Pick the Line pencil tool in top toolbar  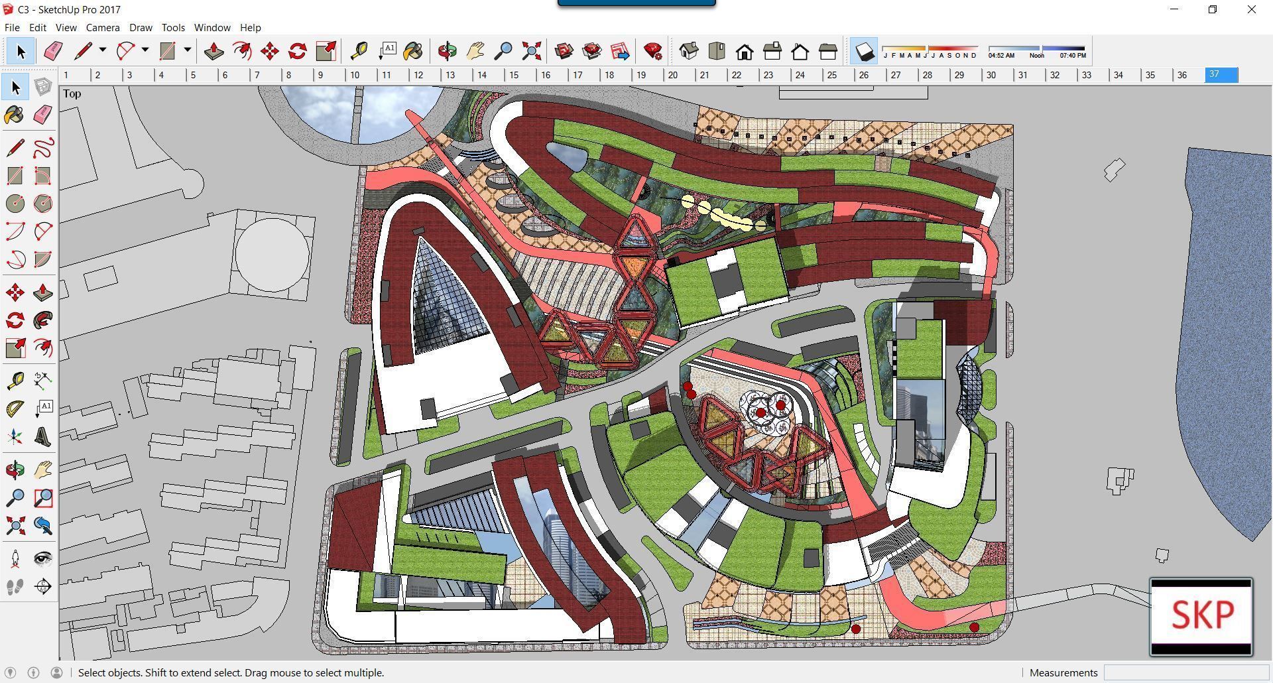click(83, 51)
